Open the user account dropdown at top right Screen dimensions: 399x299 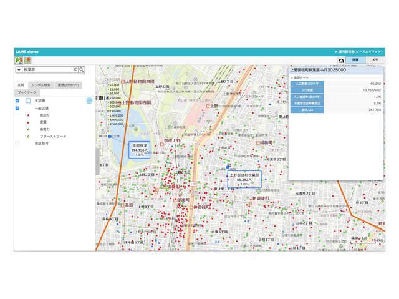coord(358,52)
